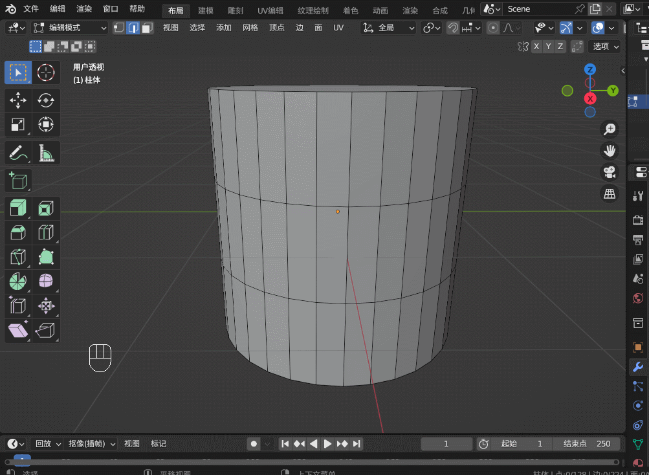
Task: Pick the Loop Cut tool
Action: tap(46, 232)
